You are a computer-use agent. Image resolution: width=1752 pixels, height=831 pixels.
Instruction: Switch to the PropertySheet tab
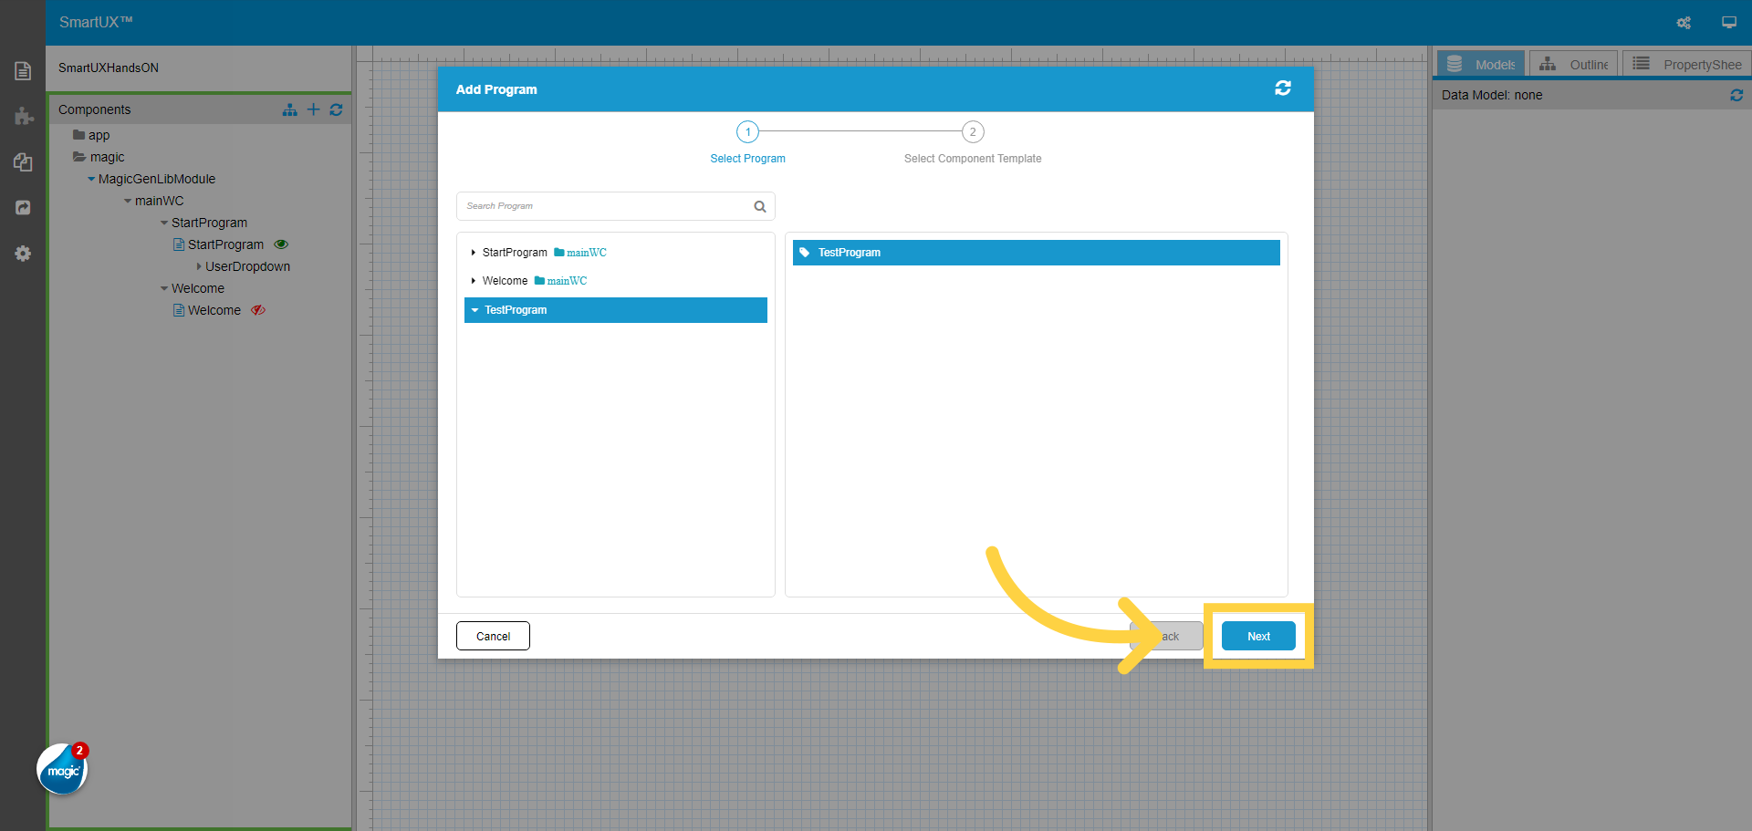(x=1686, y=65)
